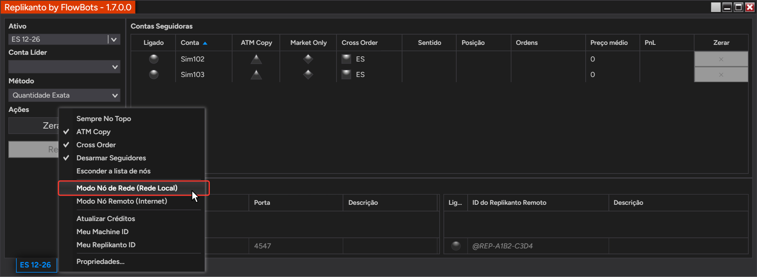Viewport: 757px width, 277px height.
Task: Check Cross Order box for Sim102
Action: (347, 59)
